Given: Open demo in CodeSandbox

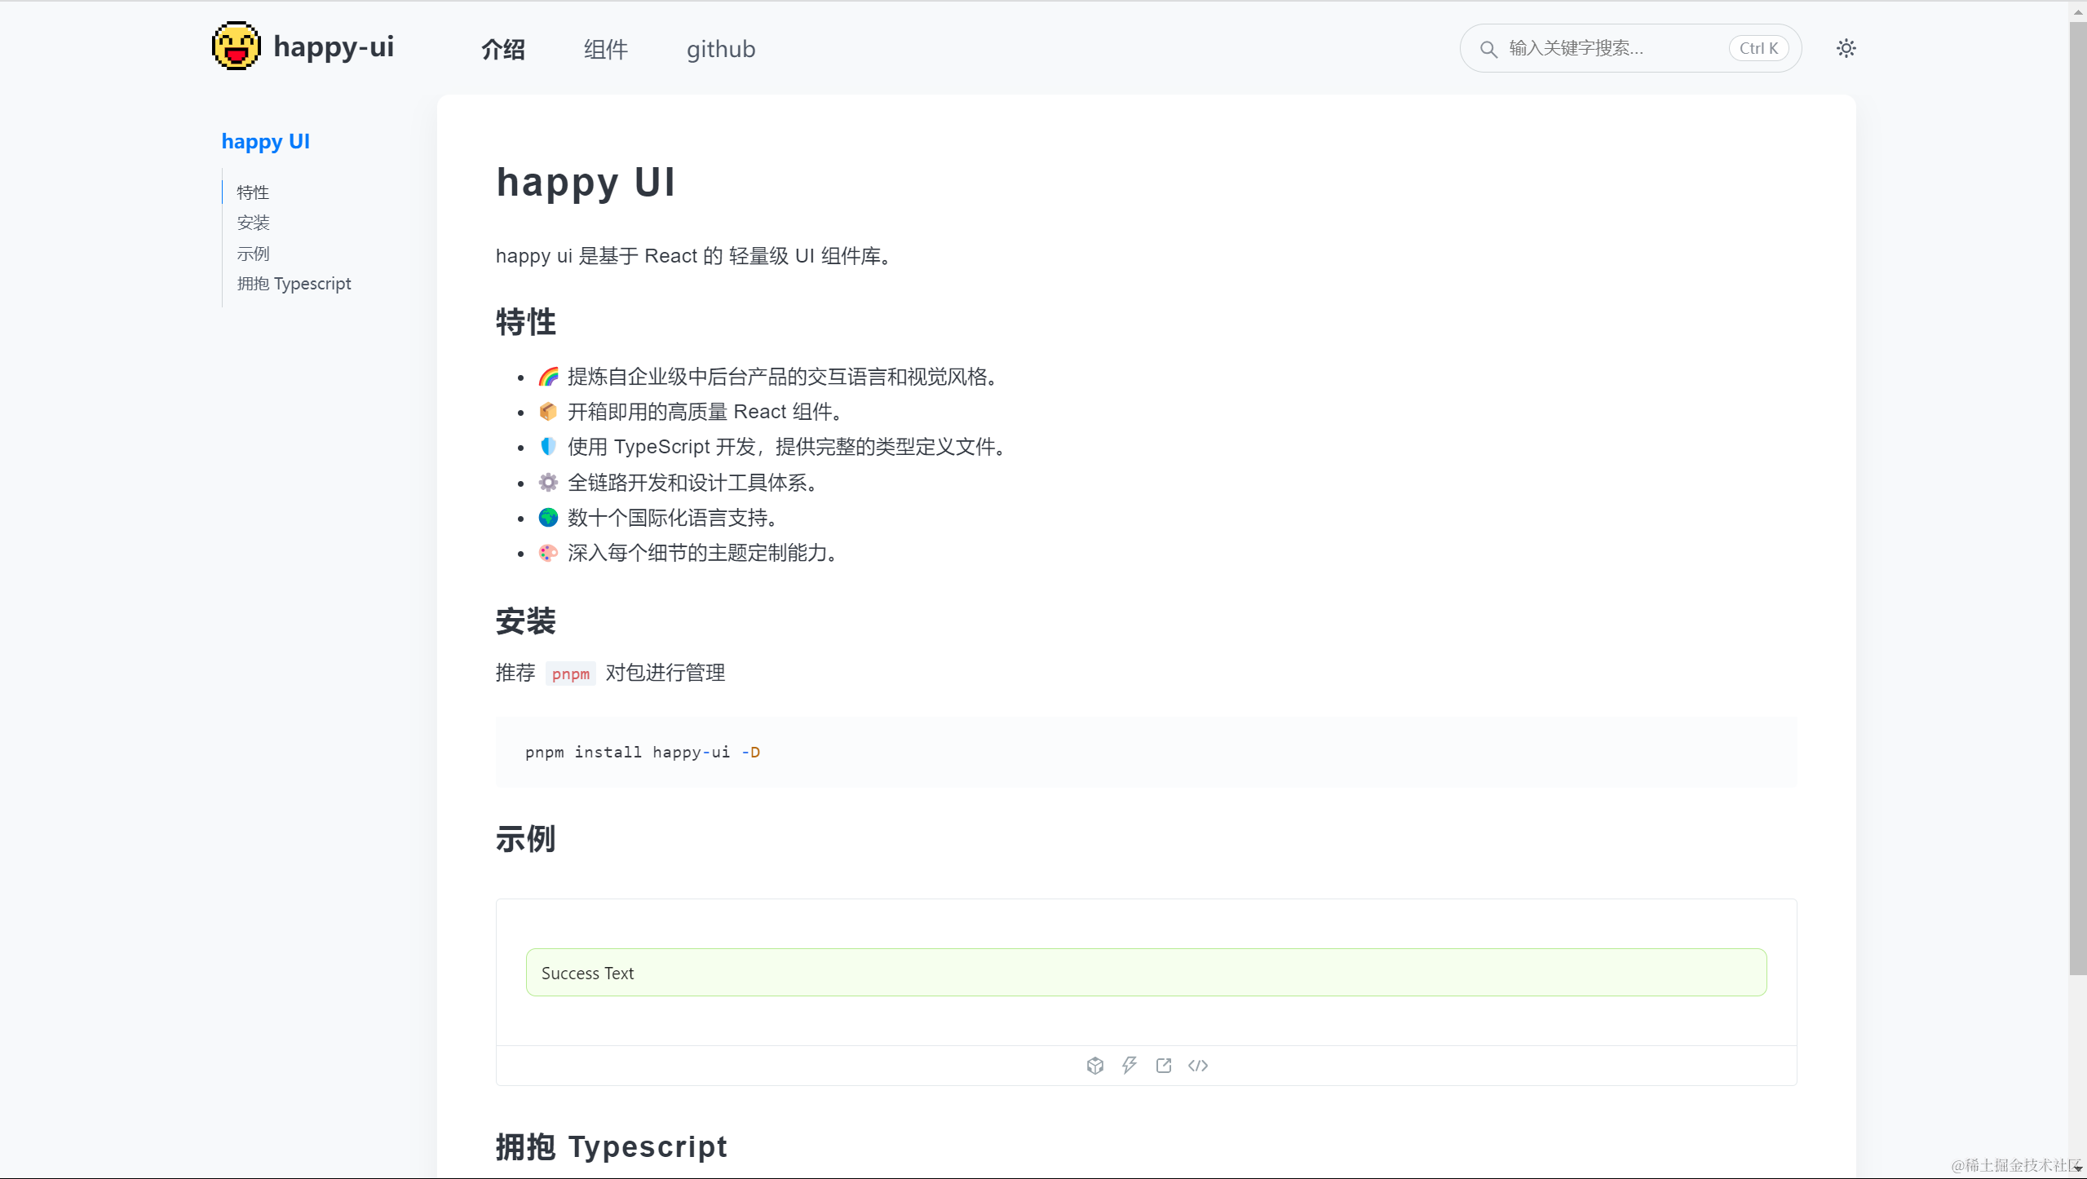Looking at the screenshot, I should pyautogui.click(x=1094, y=1065).
